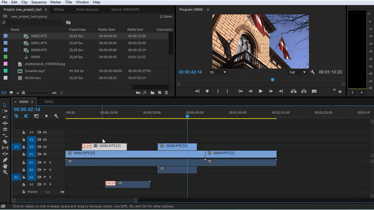Image resolution: width=374 pixels, height=210 pixels.
Task: Select the Zoom tool
Action: click(5, 172)
